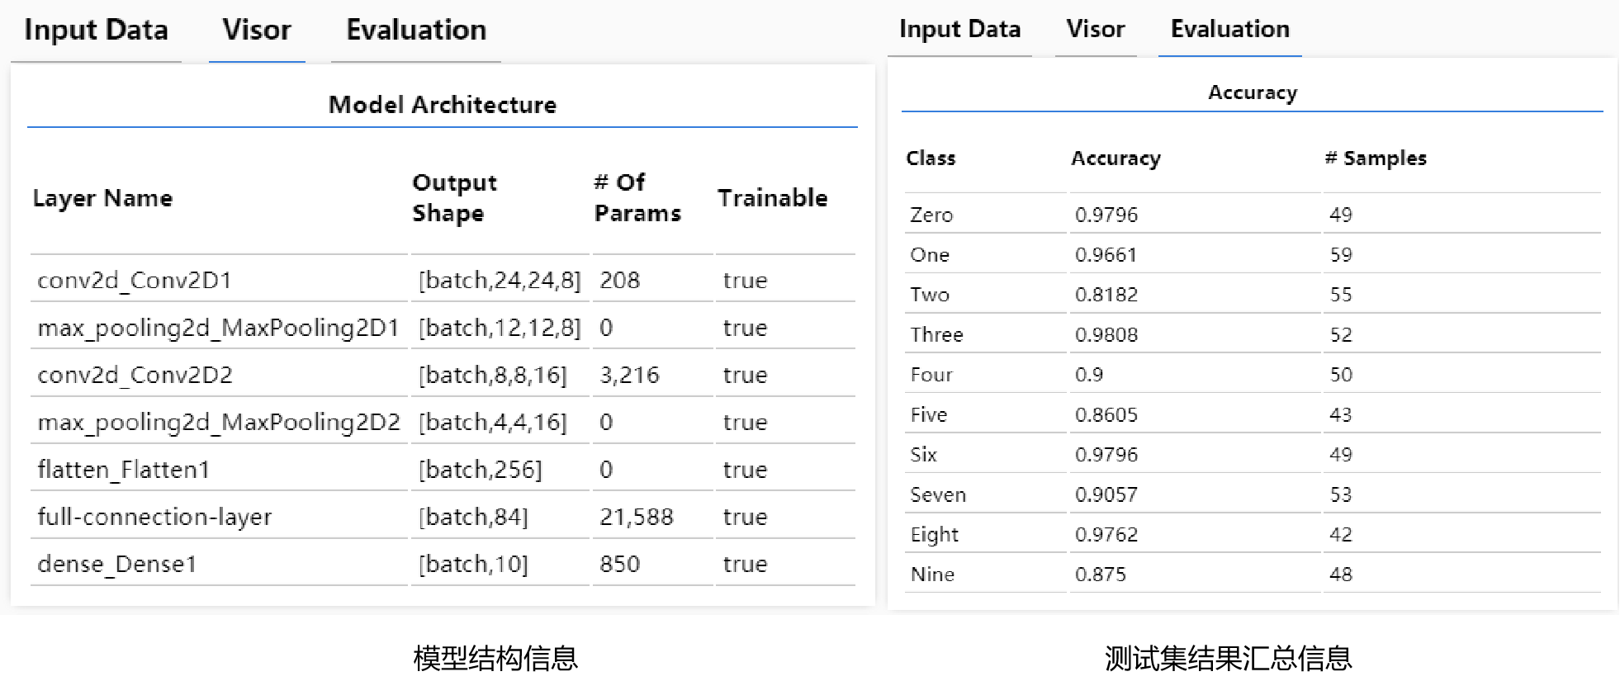
Task: Click 21,588 params value
Action: (636, 517)
